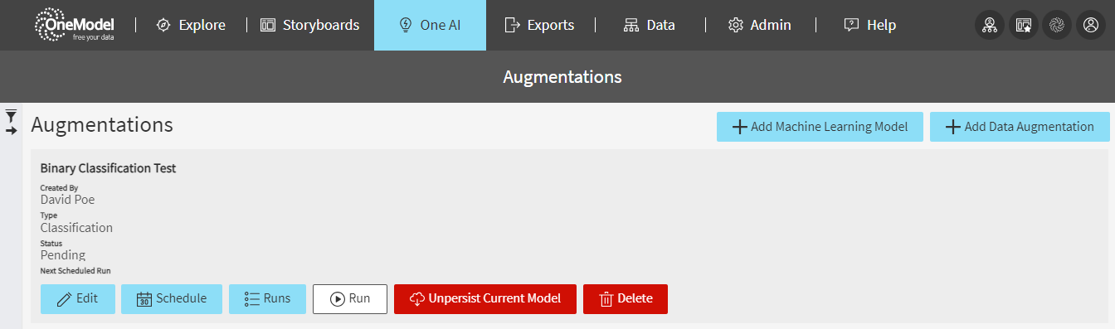Open the user profile icon

click(x=1089, y=26)
